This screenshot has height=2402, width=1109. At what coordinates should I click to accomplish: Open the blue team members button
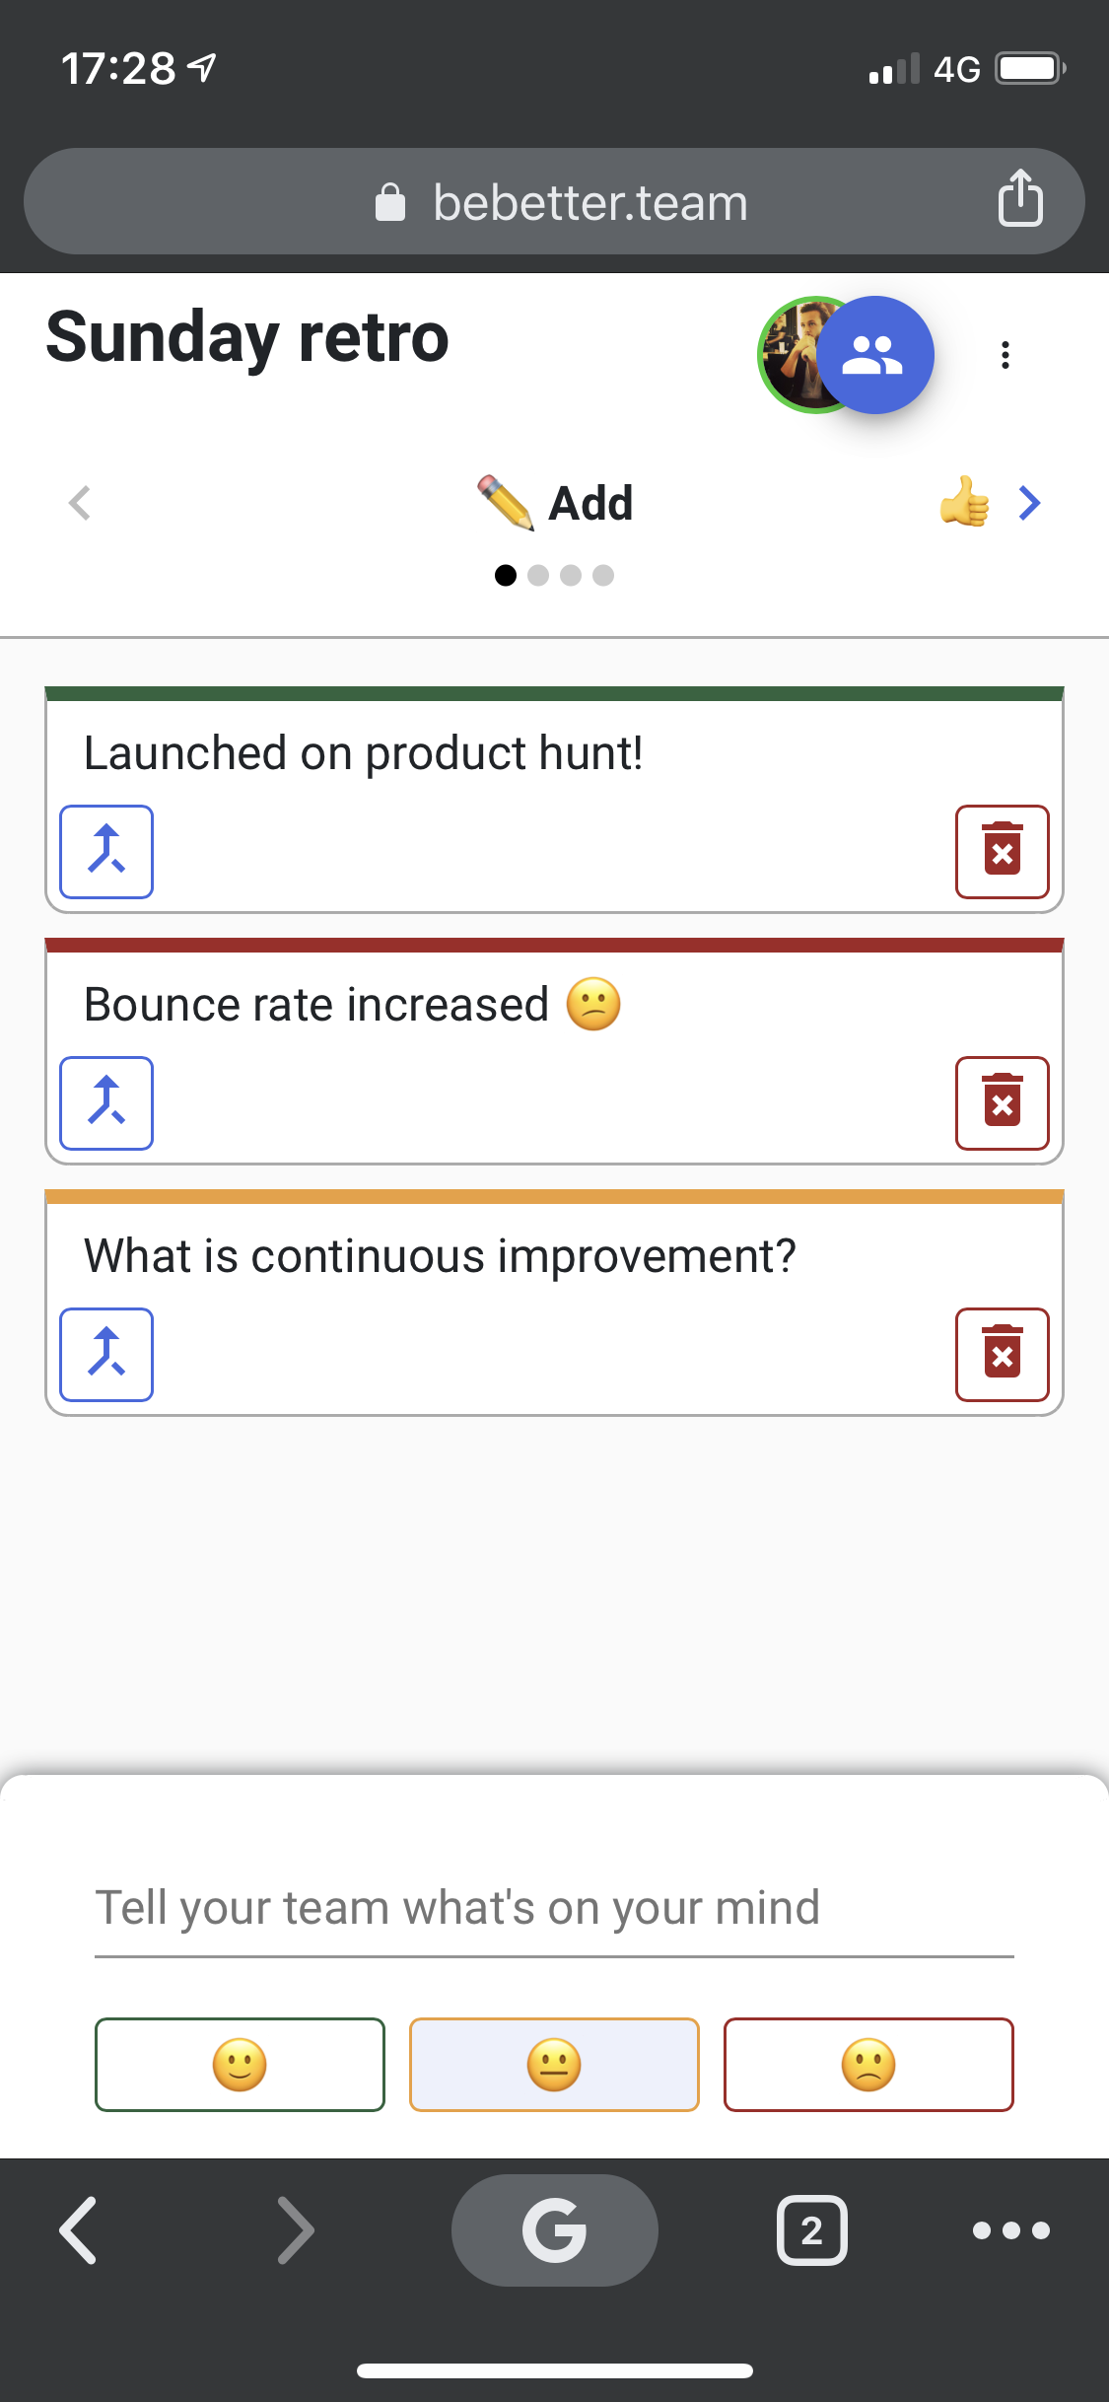tap(874, 355)
